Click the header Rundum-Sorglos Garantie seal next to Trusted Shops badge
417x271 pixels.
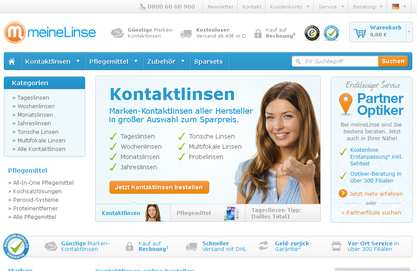pos(331,33)
